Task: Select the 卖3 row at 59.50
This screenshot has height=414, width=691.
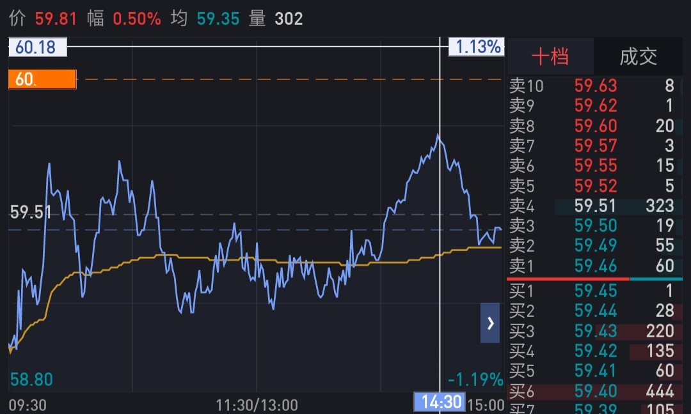Action: pyautogui.click(x=594, y=226)
